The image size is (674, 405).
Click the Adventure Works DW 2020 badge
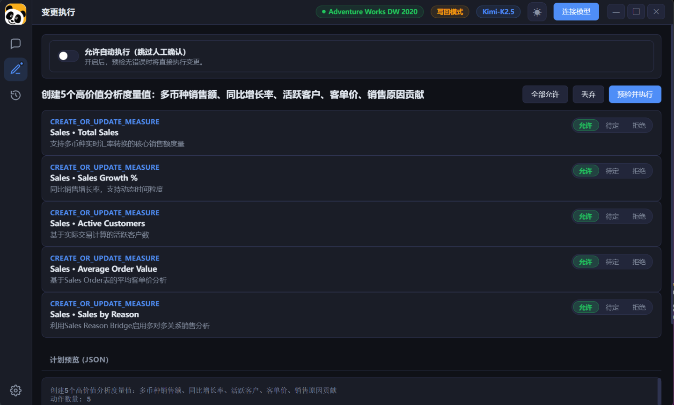tap(370, 12)
